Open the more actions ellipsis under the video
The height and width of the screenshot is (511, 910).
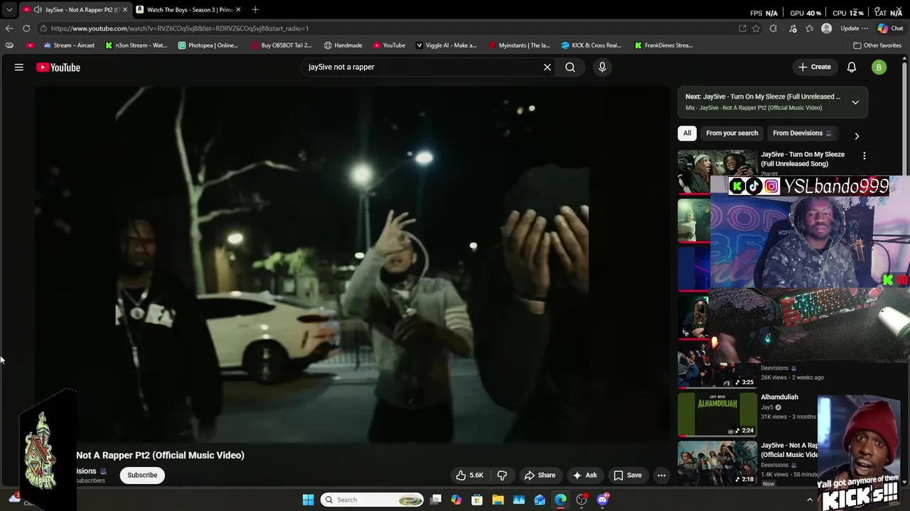click(x=661, y=476)
